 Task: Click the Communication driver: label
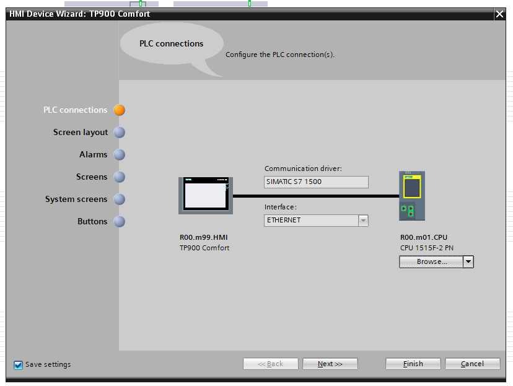pyautogui.click(x=303, y=169)
